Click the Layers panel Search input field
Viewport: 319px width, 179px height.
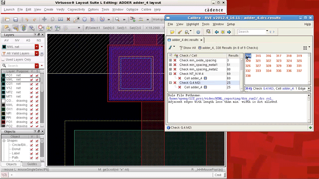[x=18, y=66]
